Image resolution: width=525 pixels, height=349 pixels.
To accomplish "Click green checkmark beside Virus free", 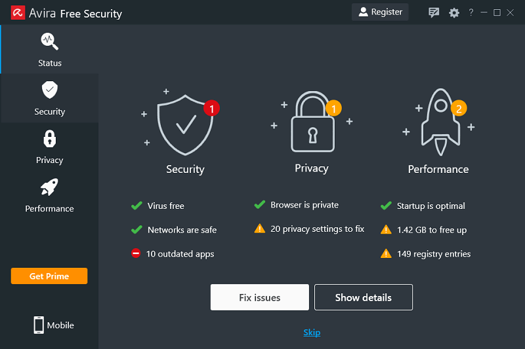I will (x=136, y=206).
